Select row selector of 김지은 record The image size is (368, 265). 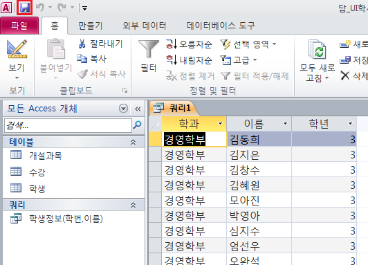(156, 155)
